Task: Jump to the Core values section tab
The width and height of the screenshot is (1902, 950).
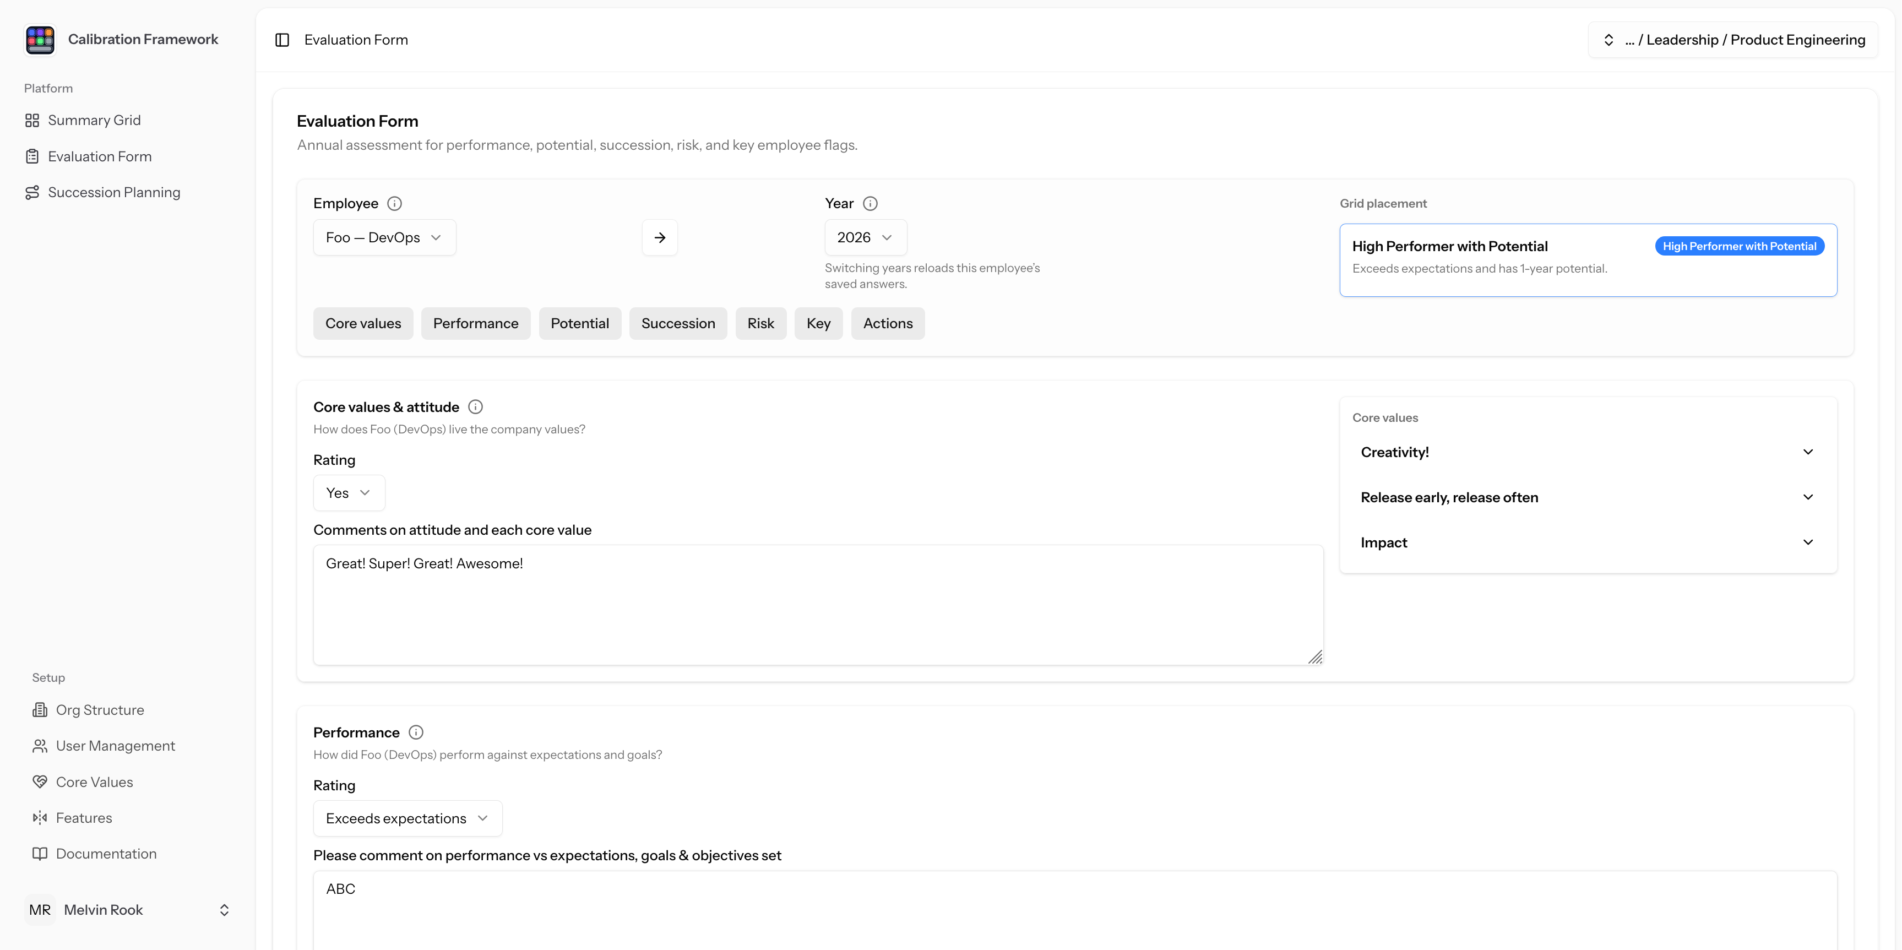Action: coord(363,324)
